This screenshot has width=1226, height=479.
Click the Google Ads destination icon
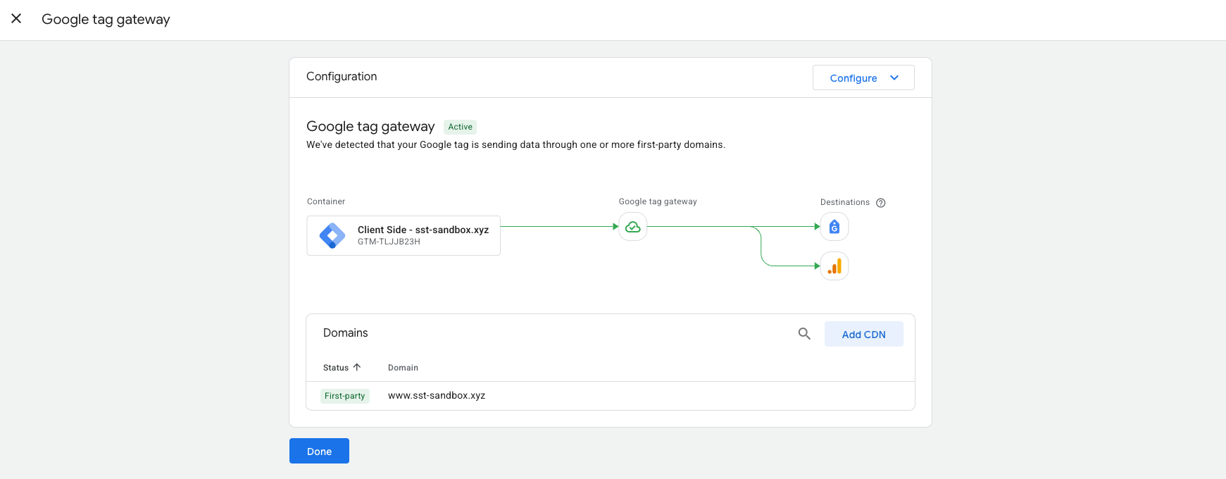tap(834, 227)
